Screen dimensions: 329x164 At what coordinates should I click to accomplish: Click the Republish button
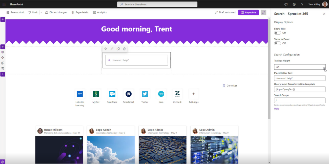248,12
